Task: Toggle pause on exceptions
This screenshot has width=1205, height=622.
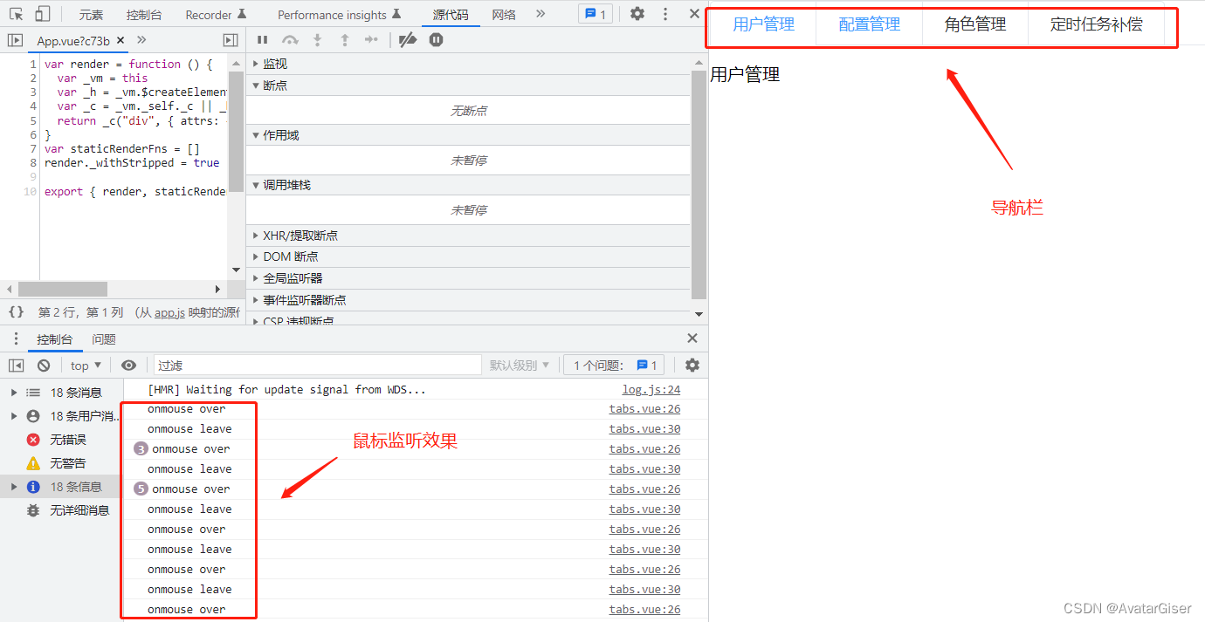Action: (436, 39)
